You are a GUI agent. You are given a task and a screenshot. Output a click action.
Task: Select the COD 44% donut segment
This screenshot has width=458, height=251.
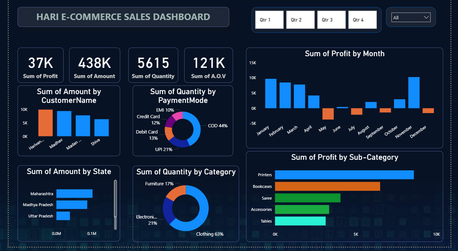[196, 126]
